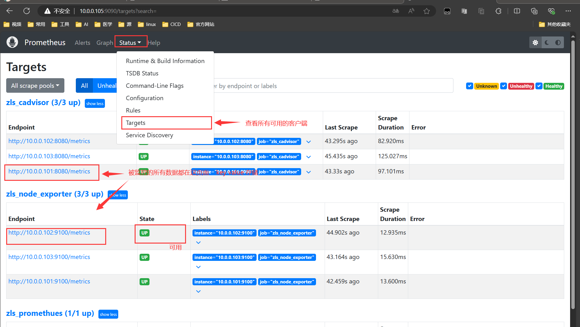Open the Alerts page in navbar
The image size is (580, 327).
82,43
